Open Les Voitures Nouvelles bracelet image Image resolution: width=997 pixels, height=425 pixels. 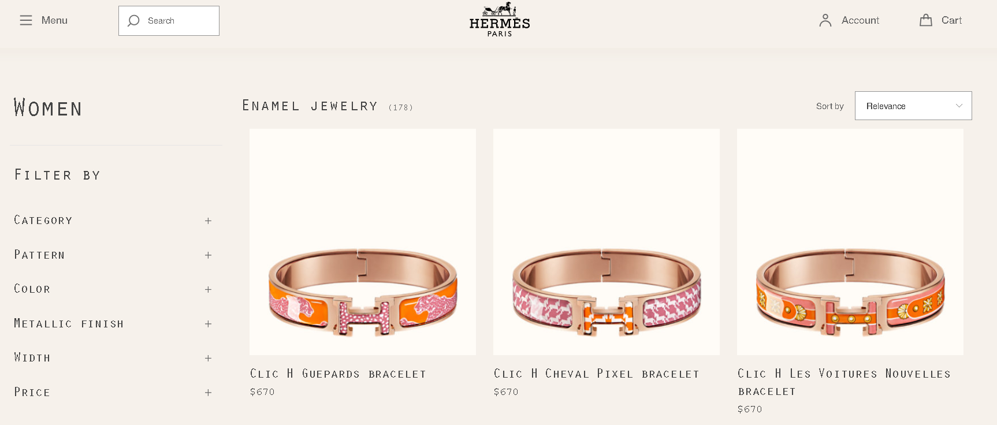tap(850, 242)
